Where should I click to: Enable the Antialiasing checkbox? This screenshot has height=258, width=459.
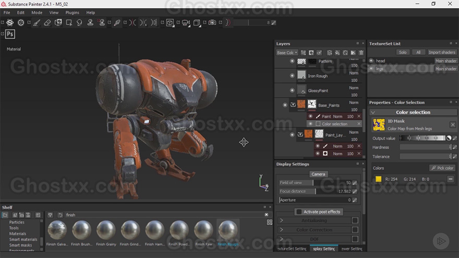click(355, 220)
